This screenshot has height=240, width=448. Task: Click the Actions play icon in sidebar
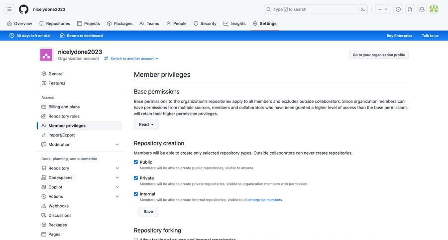coord(44,196)
